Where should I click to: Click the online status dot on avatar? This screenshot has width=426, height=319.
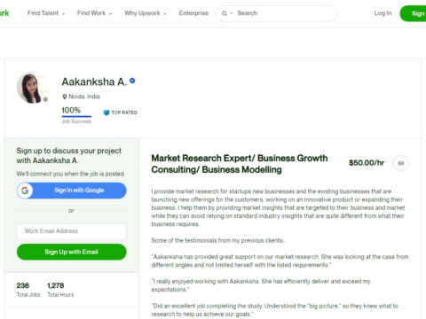pos(45,99)
